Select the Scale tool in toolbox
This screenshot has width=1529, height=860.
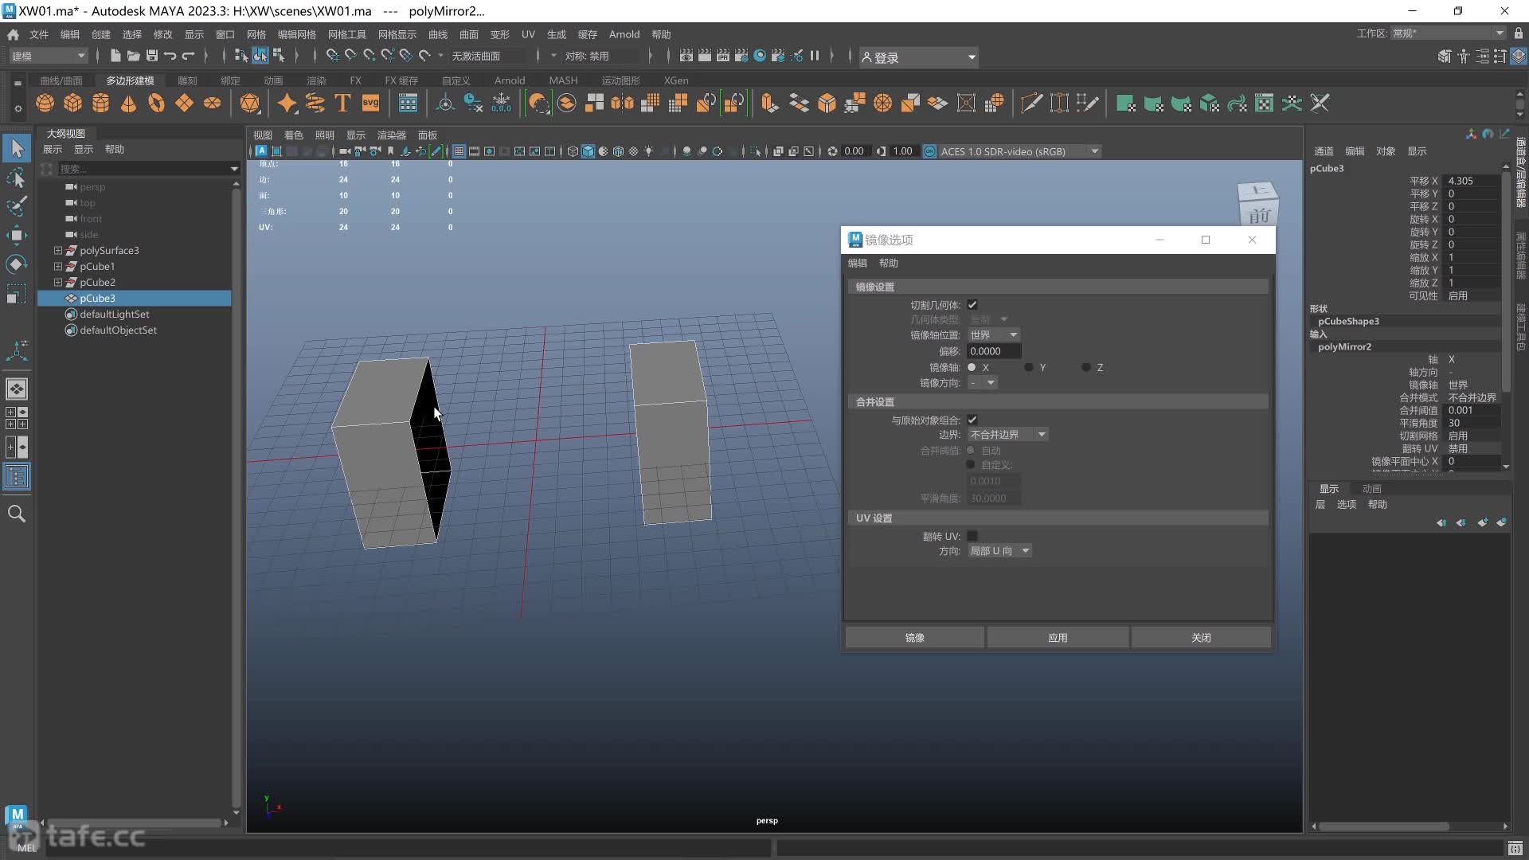coord(17,294)
